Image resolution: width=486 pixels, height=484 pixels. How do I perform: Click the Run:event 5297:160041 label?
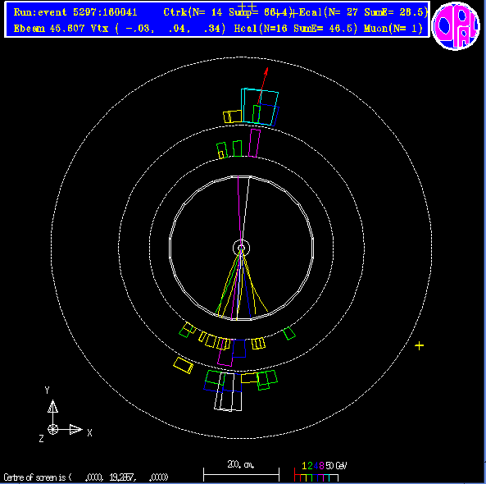click(75, 12)
